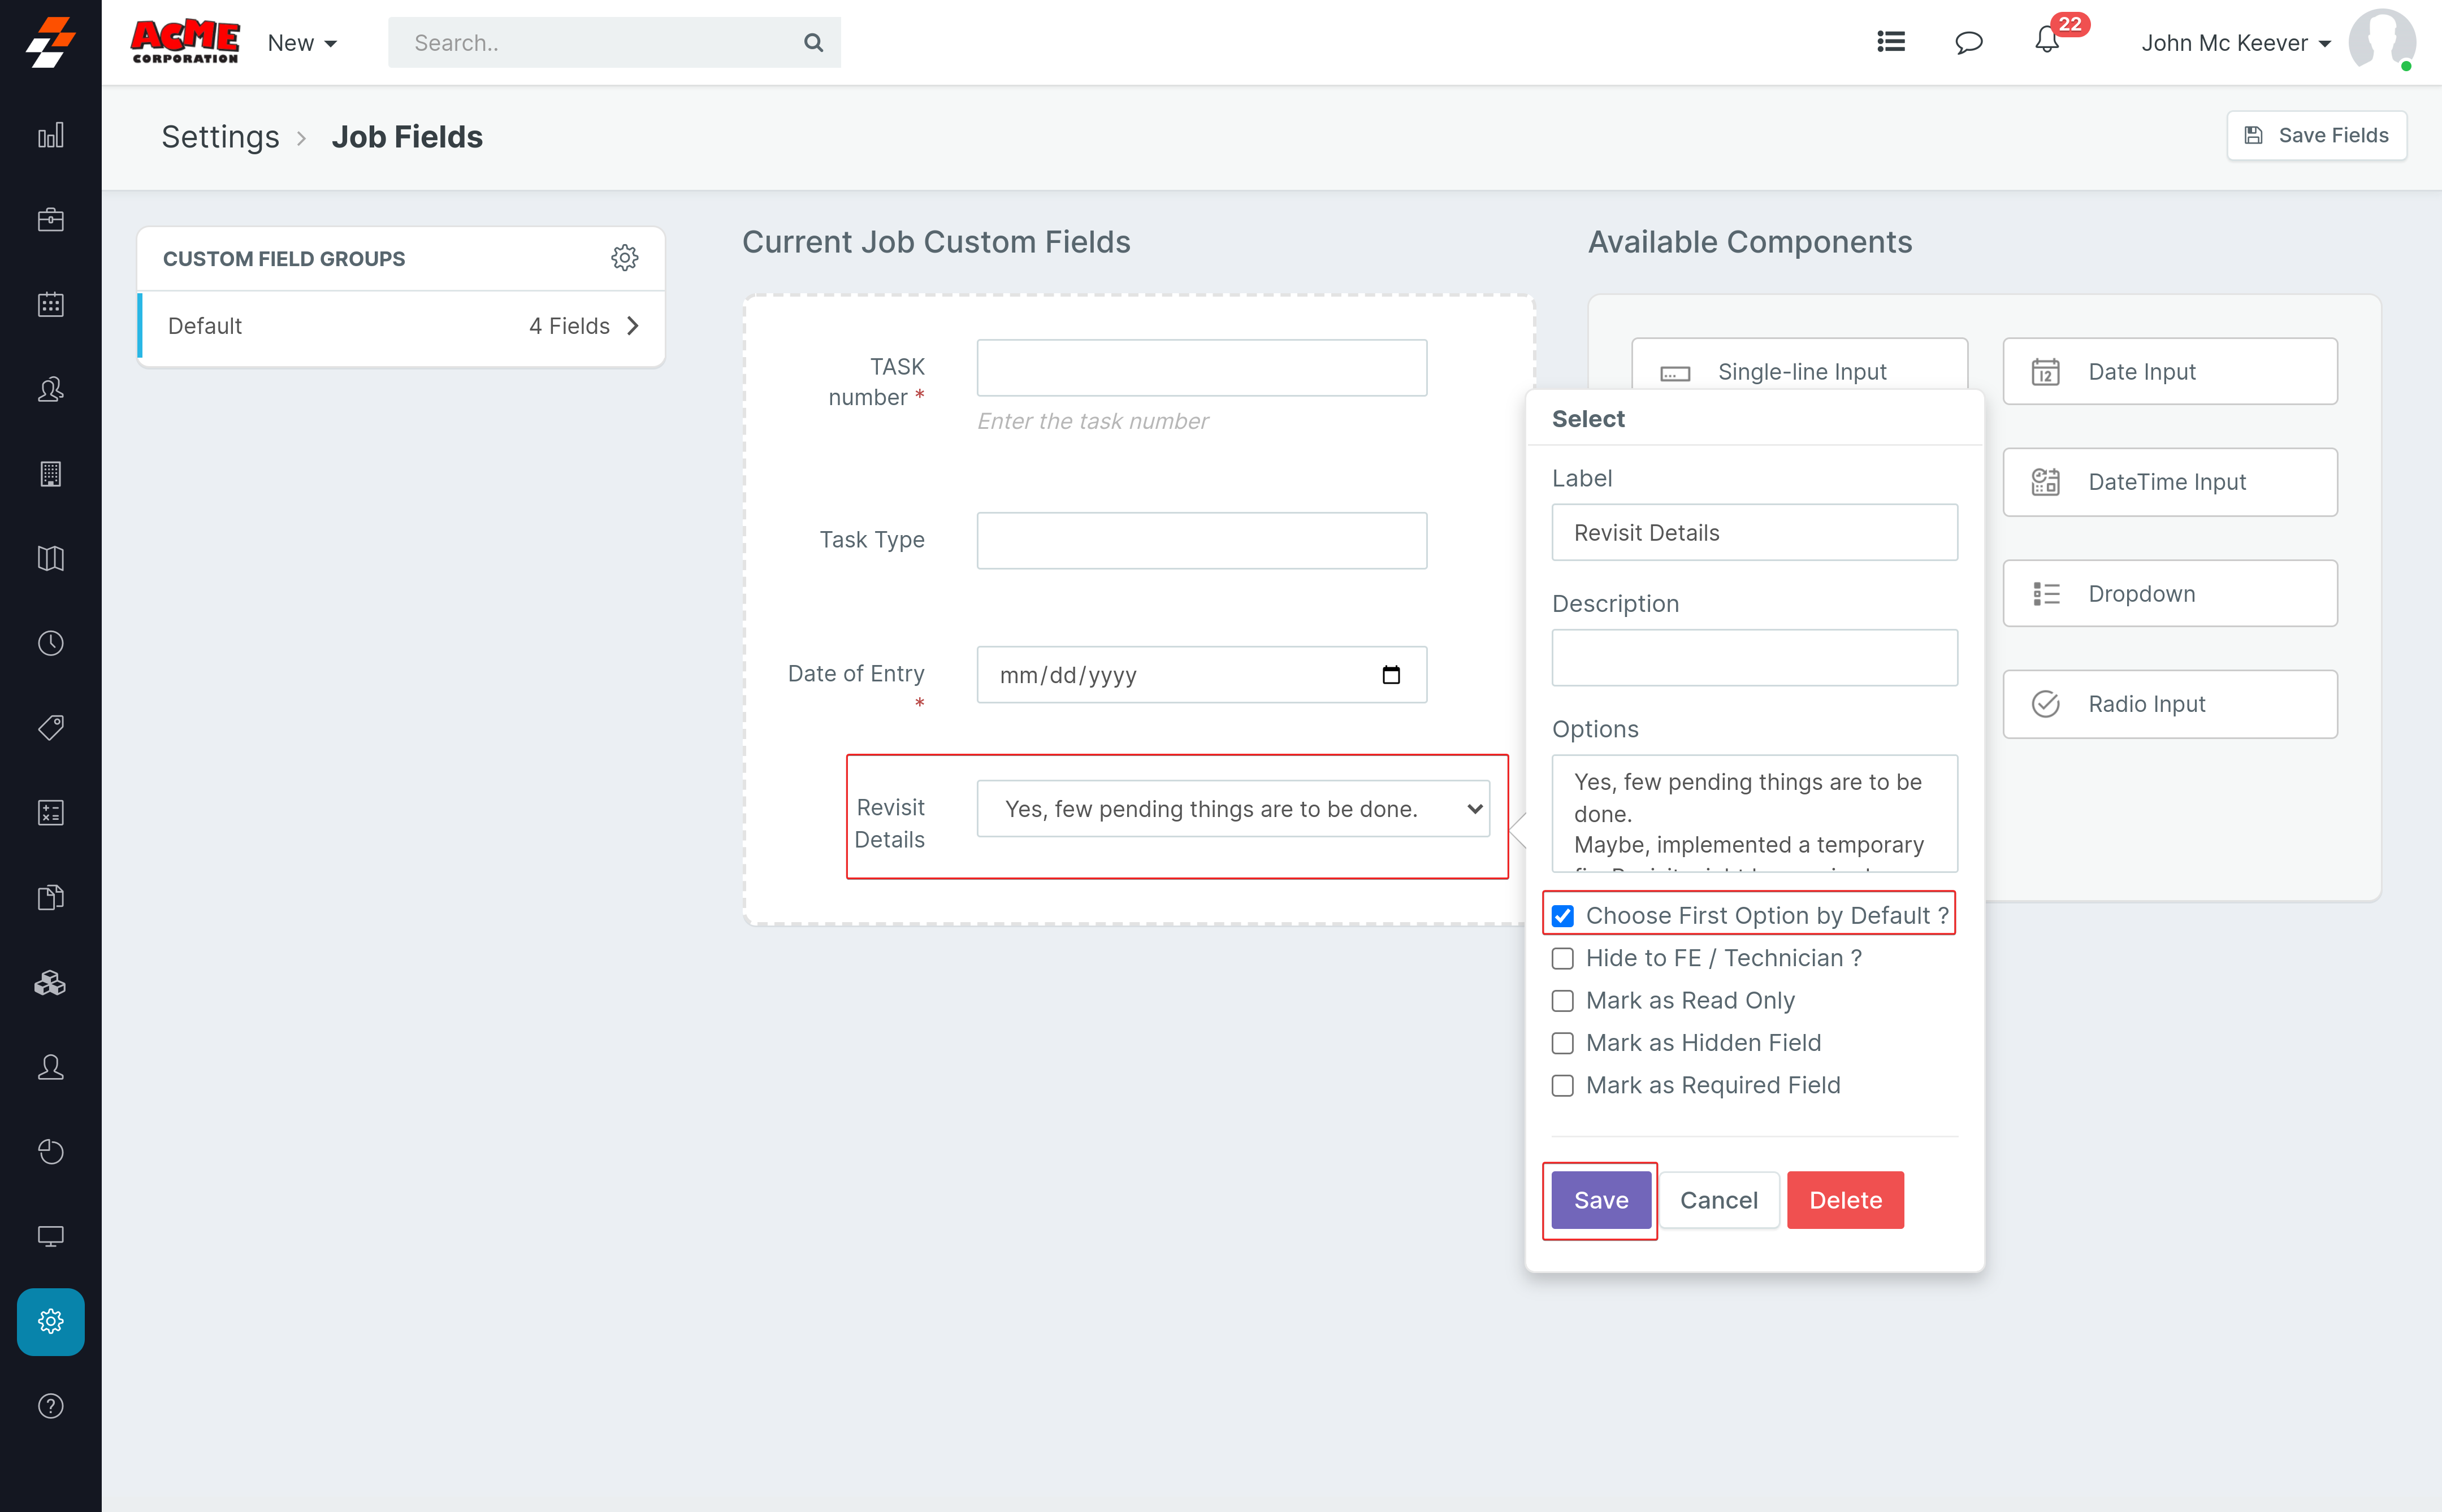Screen dimensions: 2442x1512
Task: Check Hide to FE / Technician
Action: [1562, 958]
